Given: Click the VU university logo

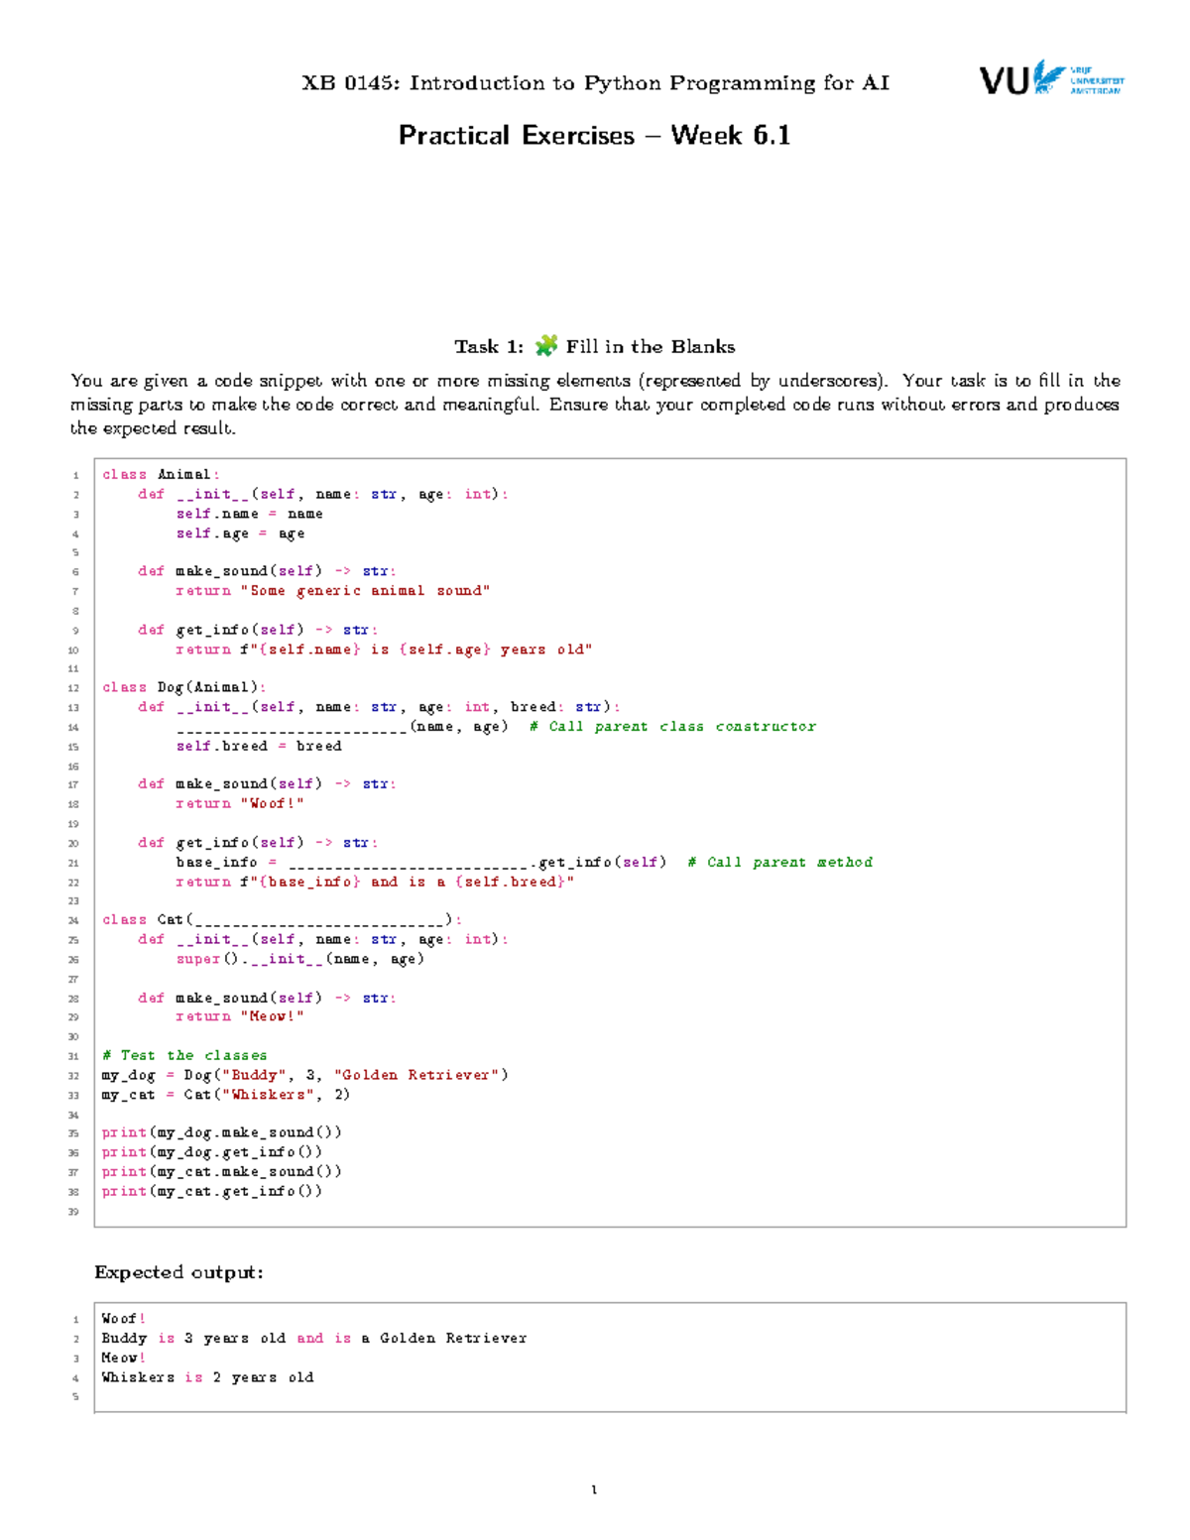Looking at the screenshot, I should coord(1052,78).
